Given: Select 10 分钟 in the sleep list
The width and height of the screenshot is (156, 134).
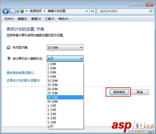Looking at the screenshot, I should [65, 81].
